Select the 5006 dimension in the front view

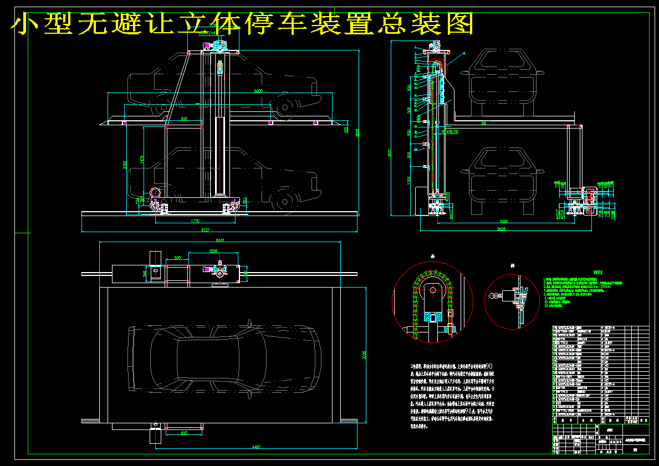point(258,91)
